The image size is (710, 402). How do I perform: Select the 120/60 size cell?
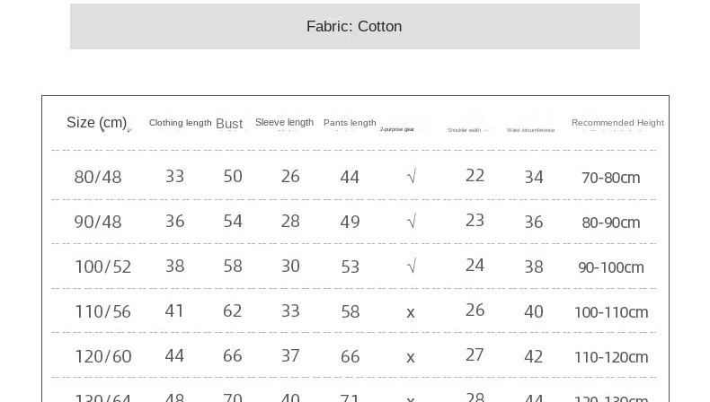coord(102,357)
